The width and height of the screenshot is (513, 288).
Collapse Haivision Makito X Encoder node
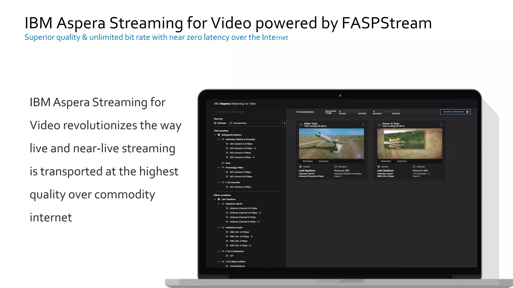click(x=219, y=139)
